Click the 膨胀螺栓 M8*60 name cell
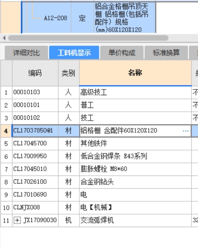 click(x=135, y=169)
